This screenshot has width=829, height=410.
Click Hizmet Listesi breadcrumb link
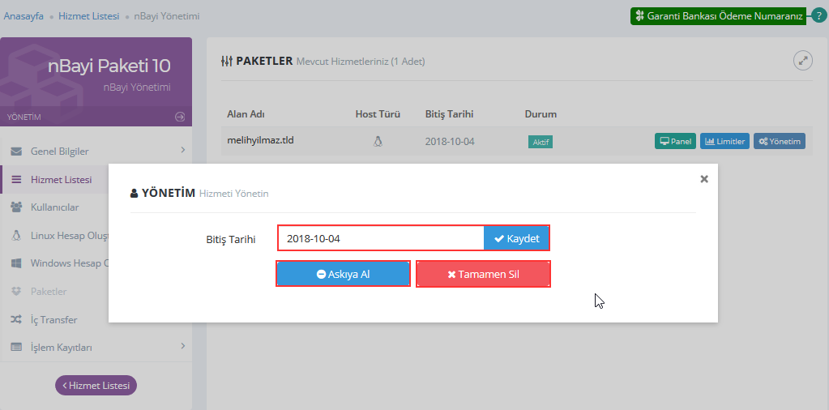[x=88, y=16]
